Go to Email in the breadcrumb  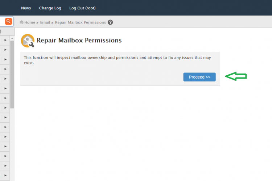[x=45, y=22]
